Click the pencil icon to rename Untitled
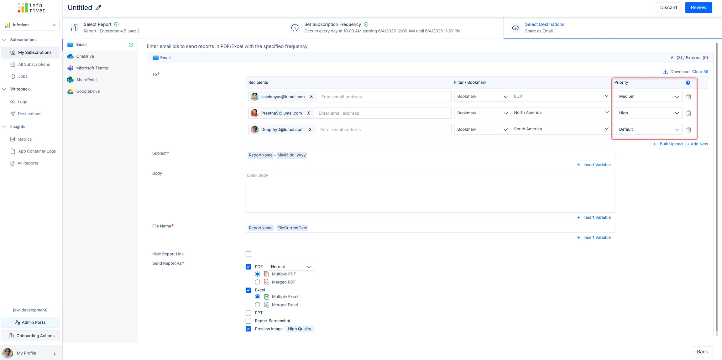722x360 pixels. tap(98, 8)
